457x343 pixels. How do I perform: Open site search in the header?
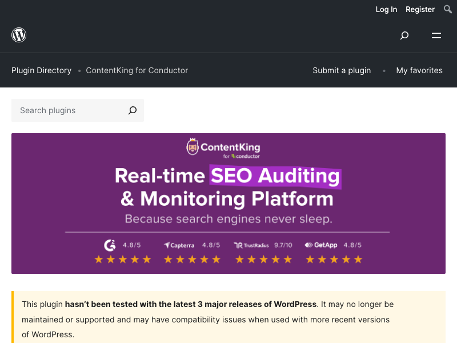(x=404, y=35)
